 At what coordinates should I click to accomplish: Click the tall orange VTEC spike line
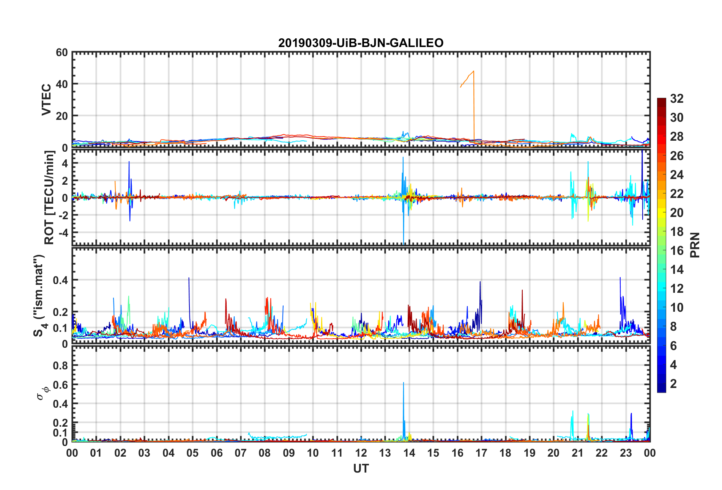click(474, 106)
